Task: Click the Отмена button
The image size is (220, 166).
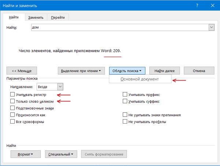Action: click(x=199, y=71)
